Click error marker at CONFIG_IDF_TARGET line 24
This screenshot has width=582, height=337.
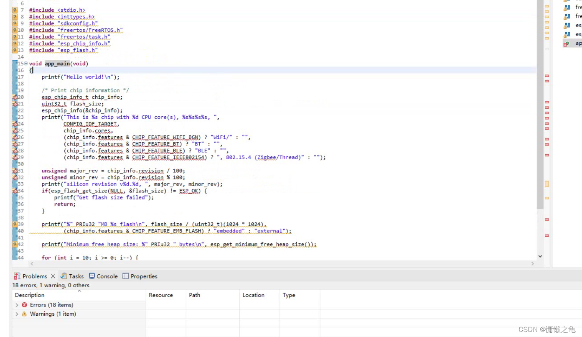pos(15,124)
